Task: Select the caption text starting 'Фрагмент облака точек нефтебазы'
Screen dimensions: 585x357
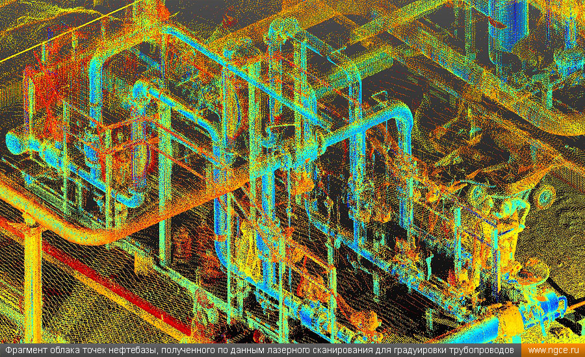Action: [259, 351]
